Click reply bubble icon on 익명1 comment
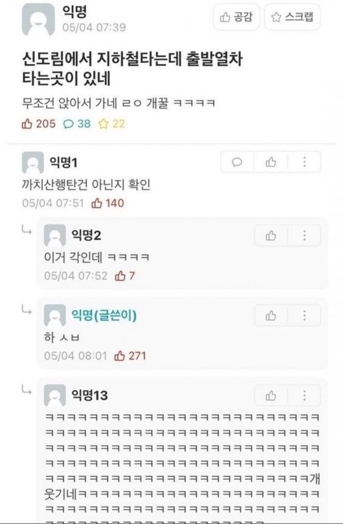This screenshot has width=343, height=524. [237, 162]
